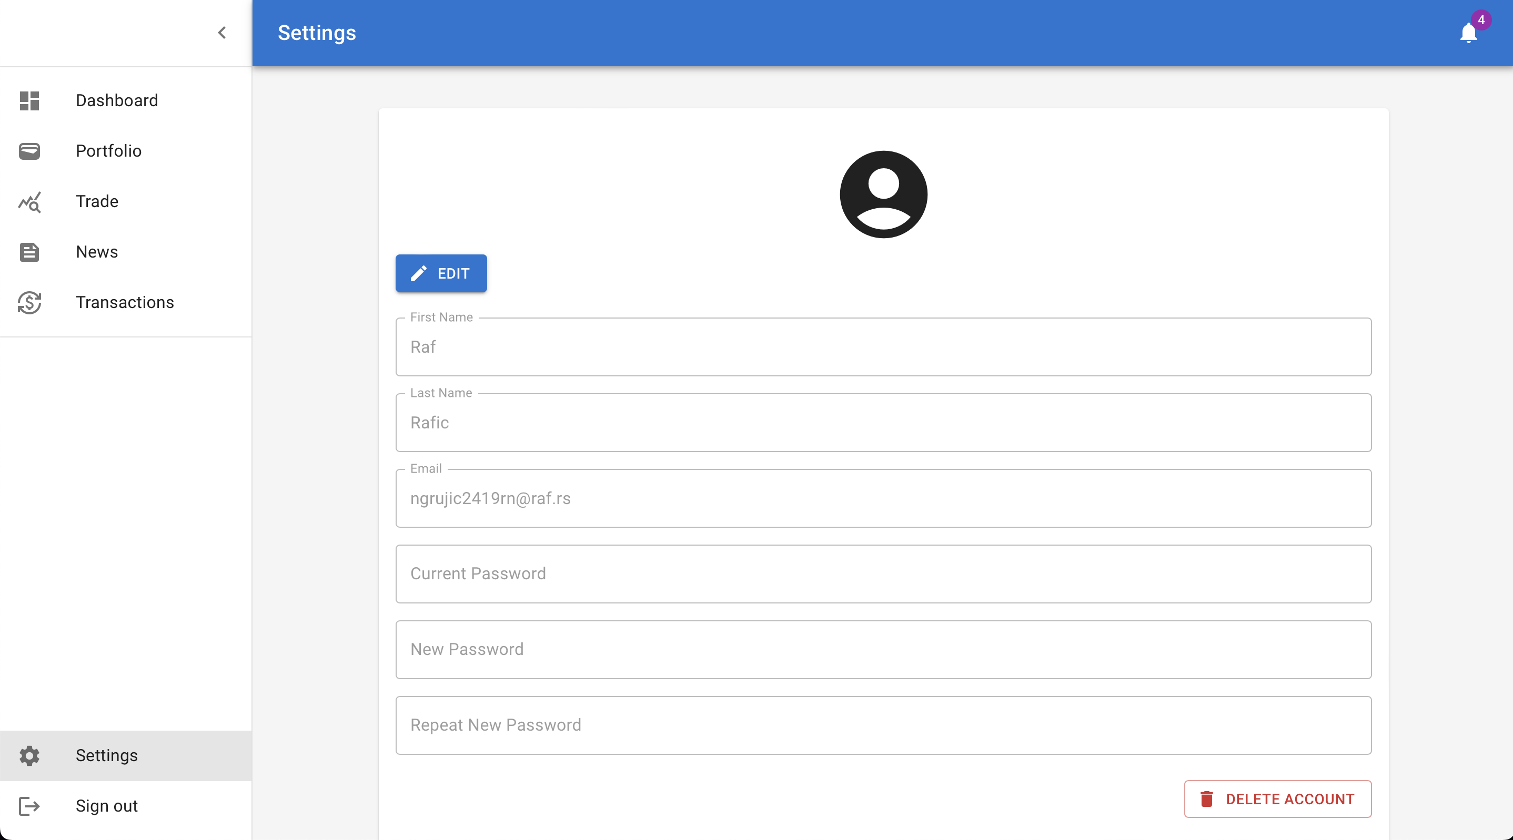The width and height of the screenshot is (1513, 840).
Task: Click the Trade chart search icon
Action: (x=29, y=201)
